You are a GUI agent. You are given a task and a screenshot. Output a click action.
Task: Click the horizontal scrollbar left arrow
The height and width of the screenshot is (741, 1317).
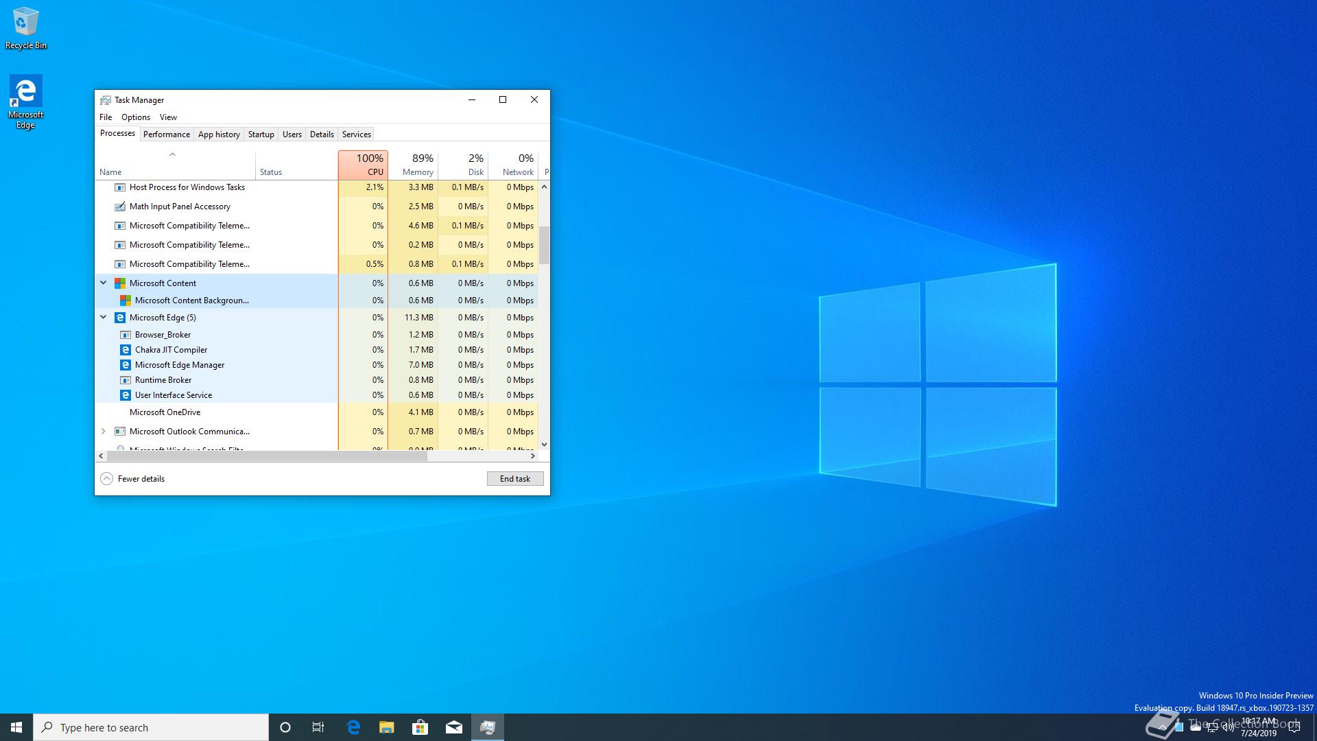pos(102,456)
